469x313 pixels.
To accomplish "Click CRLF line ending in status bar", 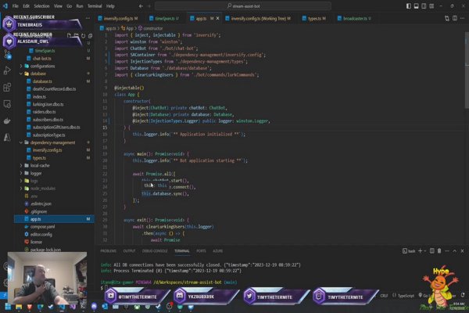I will 384,296.
